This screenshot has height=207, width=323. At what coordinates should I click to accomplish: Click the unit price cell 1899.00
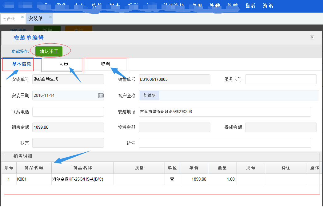[194, 179]
